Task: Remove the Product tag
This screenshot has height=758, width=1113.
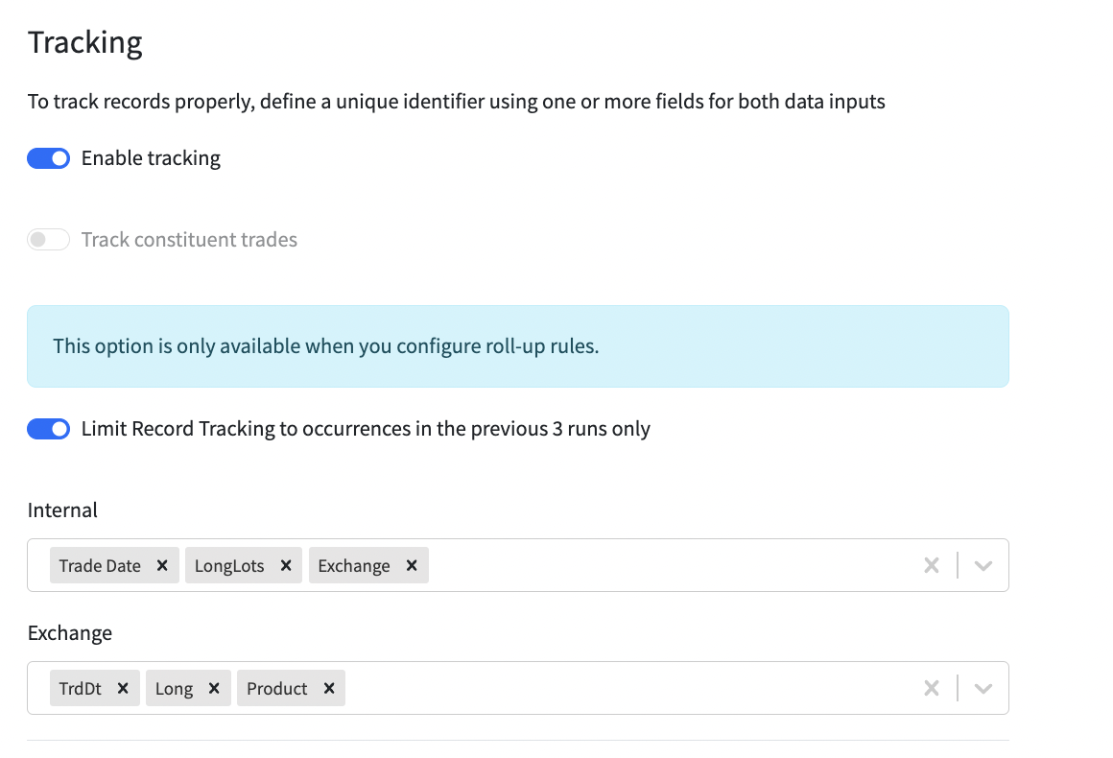Action: (x=329, y=689)
